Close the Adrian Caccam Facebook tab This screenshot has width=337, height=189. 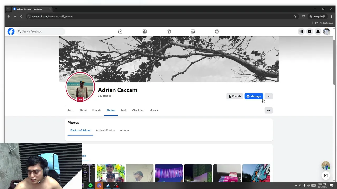49,9
